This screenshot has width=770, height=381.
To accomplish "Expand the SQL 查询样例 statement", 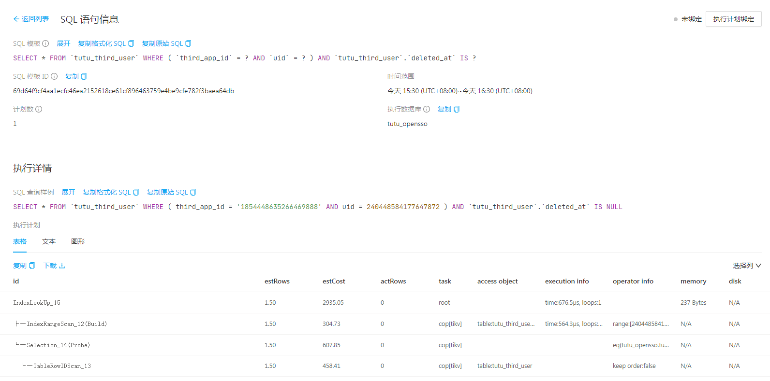I will tap(68, 192).
